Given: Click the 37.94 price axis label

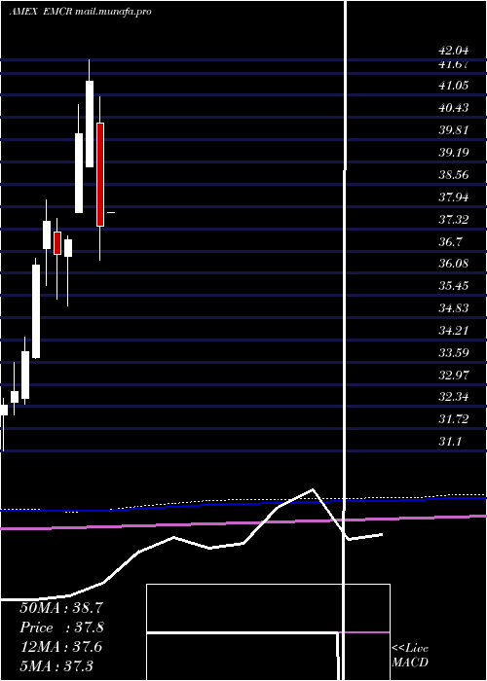Looking at the screenshot, I should click(x=454, y=197).
